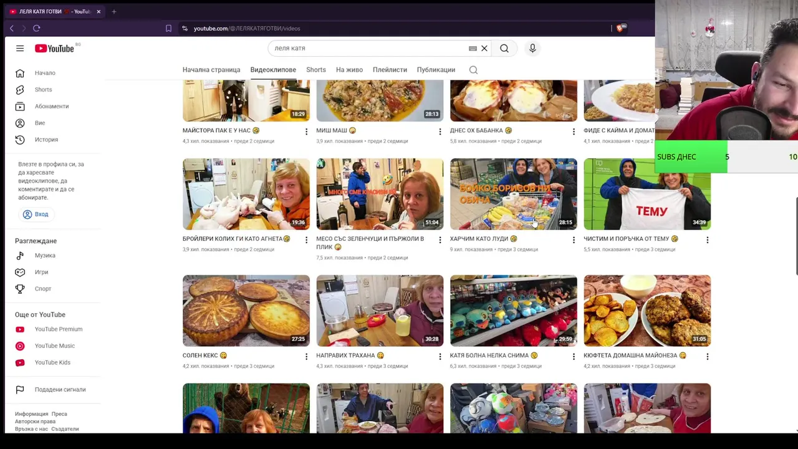
Task: Play the БРОЙЛЕРИ КОЛИХ video thumbnail
Action: (x=246, y=194)
